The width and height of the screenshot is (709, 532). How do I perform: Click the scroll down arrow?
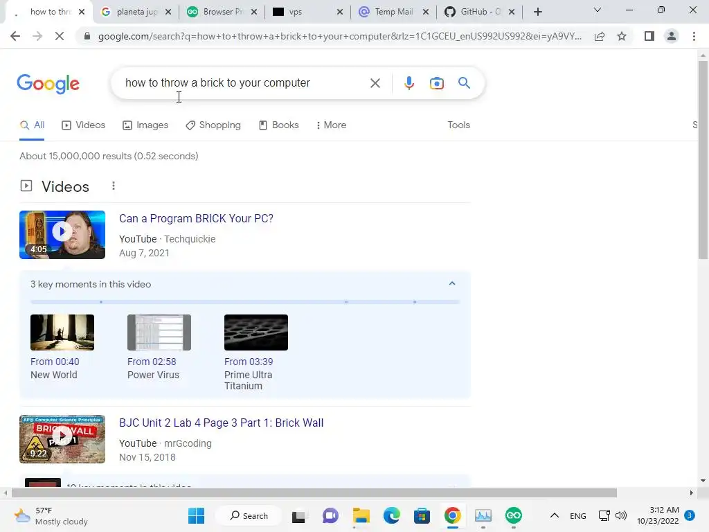pyautogui.click(x=703, y=481)
